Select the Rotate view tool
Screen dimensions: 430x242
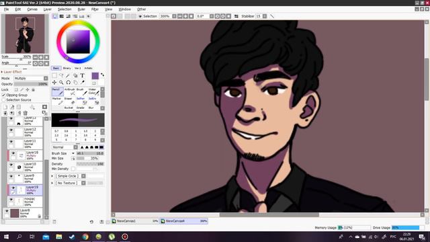coord(68,82)
